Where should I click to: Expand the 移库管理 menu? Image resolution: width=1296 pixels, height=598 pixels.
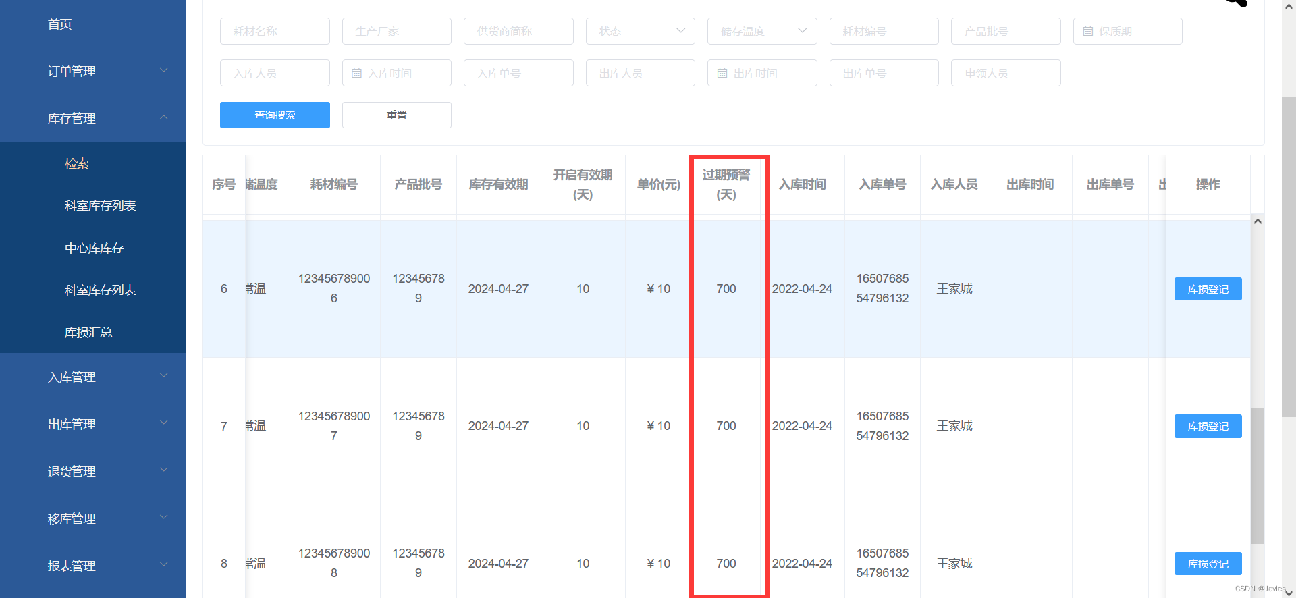click(92, 518)
